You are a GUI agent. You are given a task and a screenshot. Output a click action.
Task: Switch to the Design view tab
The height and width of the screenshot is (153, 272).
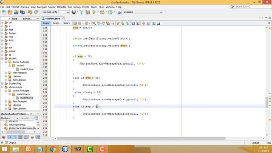[56, 23]
